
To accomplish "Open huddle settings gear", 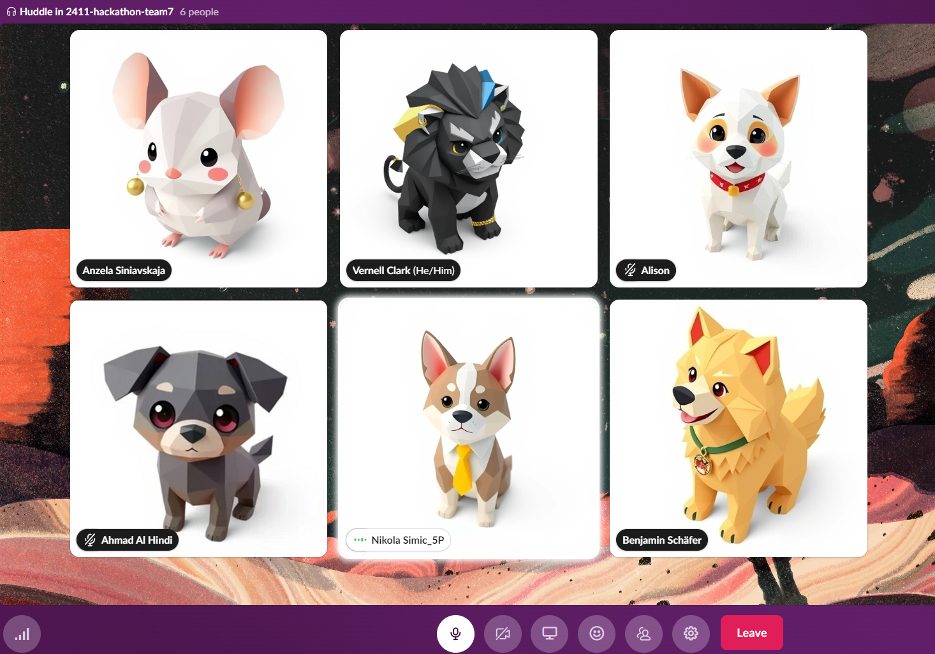I will pyautogui.click(x=691, y=634).
